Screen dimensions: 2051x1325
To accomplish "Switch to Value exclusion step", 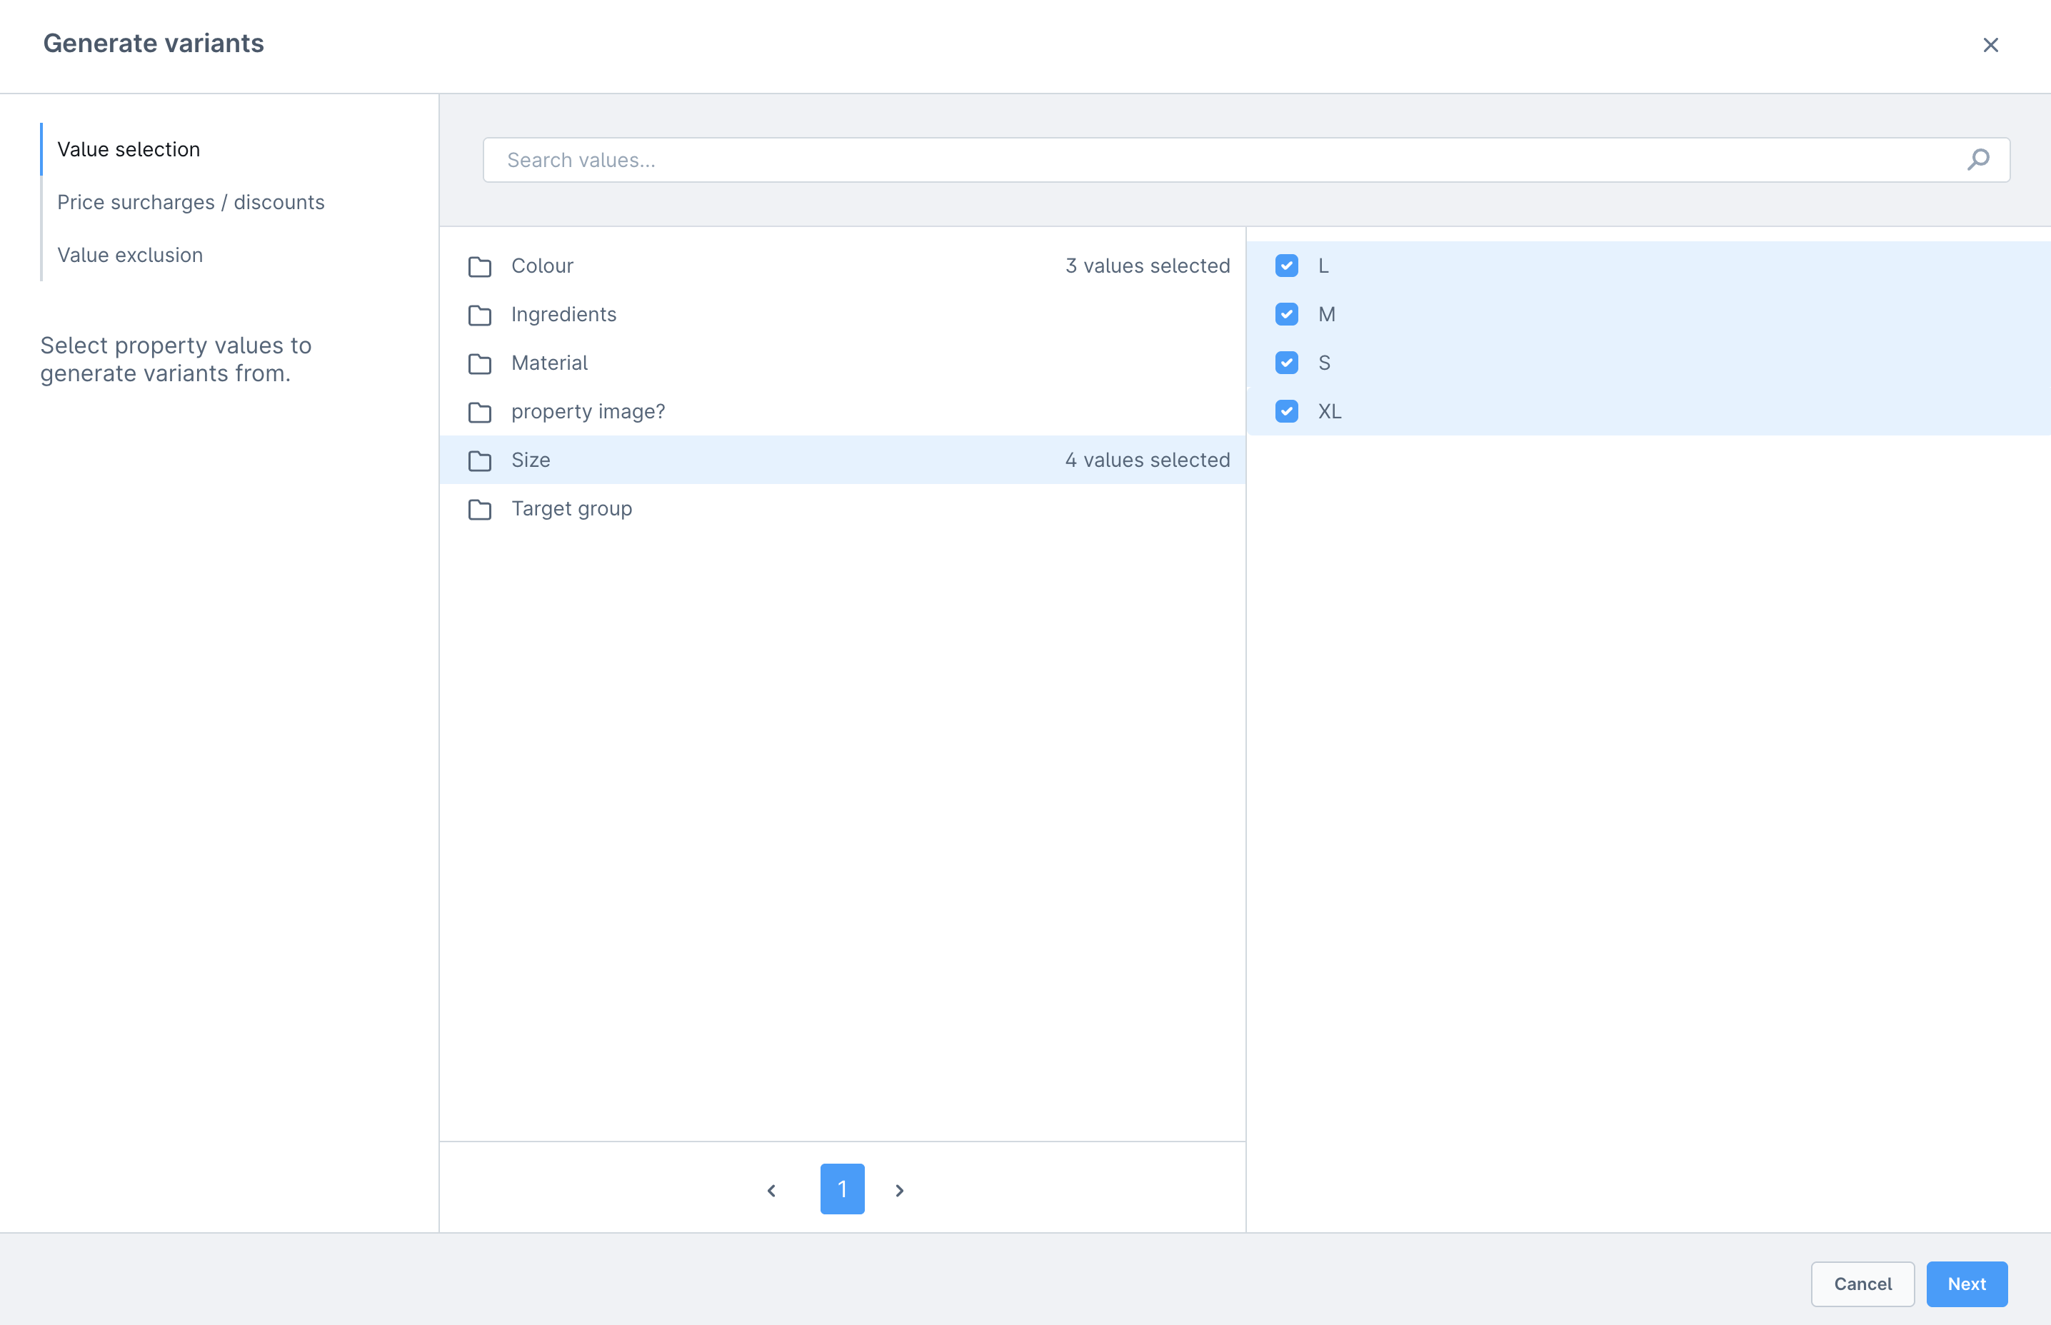I will pos(130,255).
